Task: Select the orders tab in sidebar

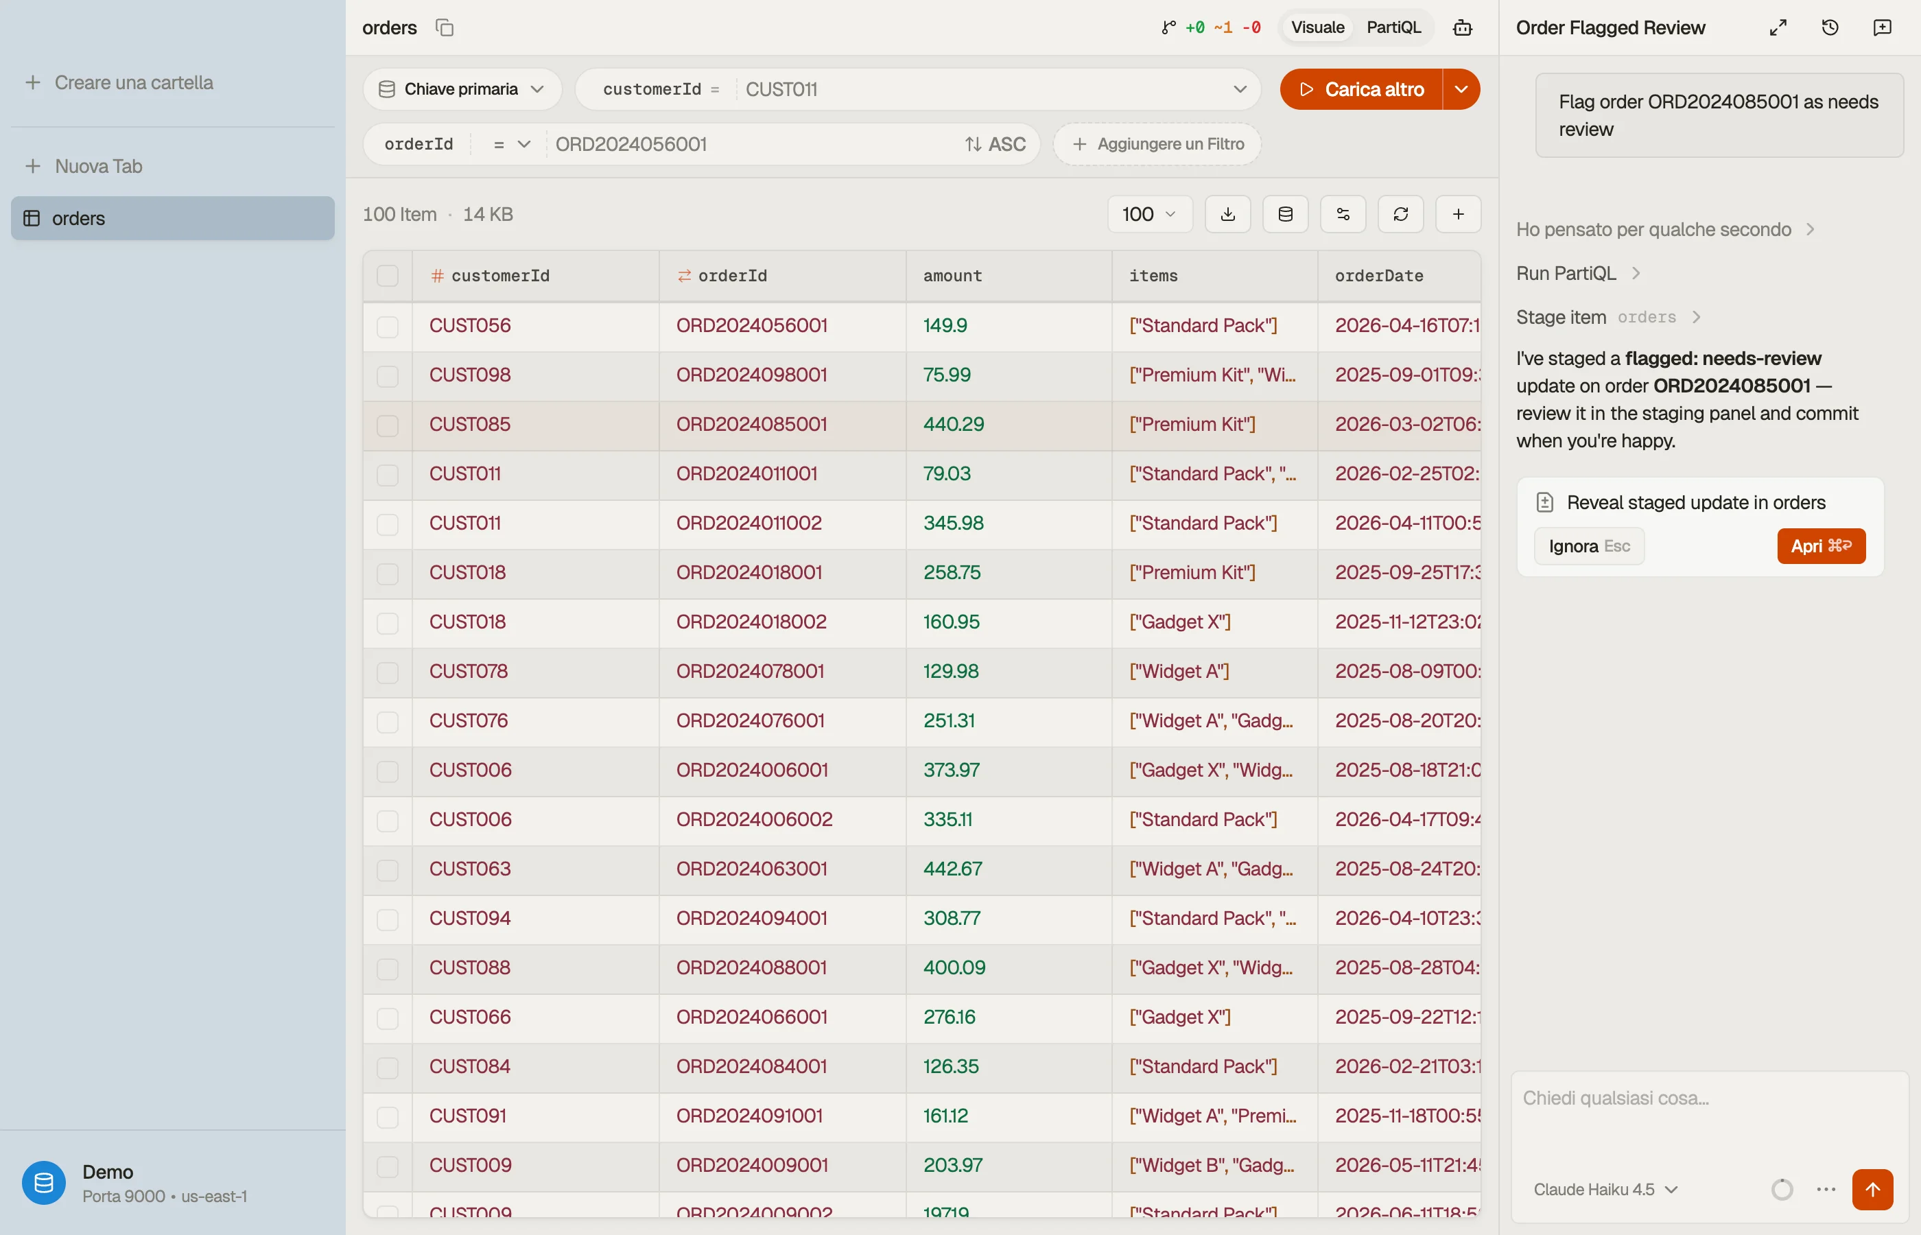Action: click(x=172, y=218)
